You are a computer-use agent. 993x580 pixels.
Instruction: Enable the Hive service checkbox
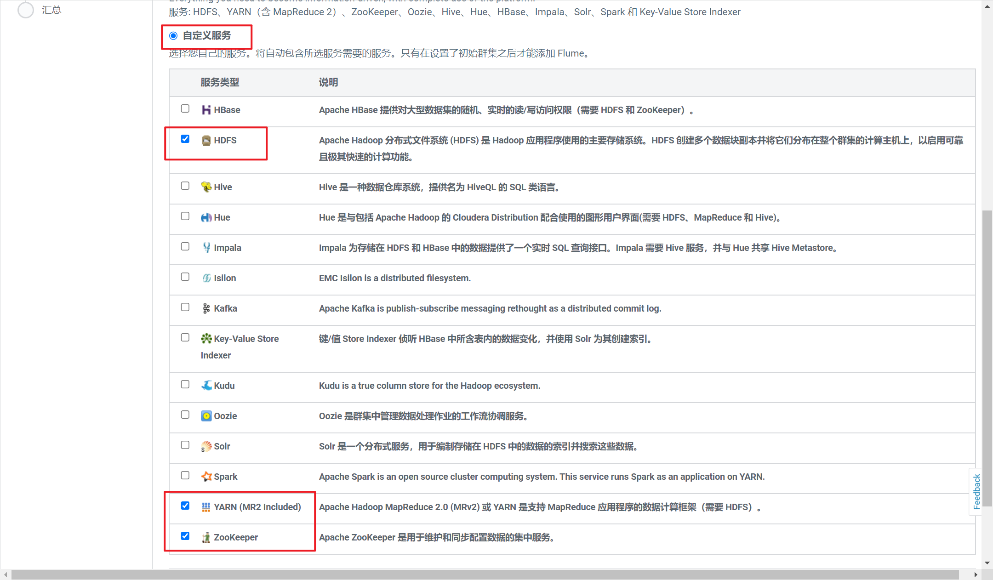[185, 186]
